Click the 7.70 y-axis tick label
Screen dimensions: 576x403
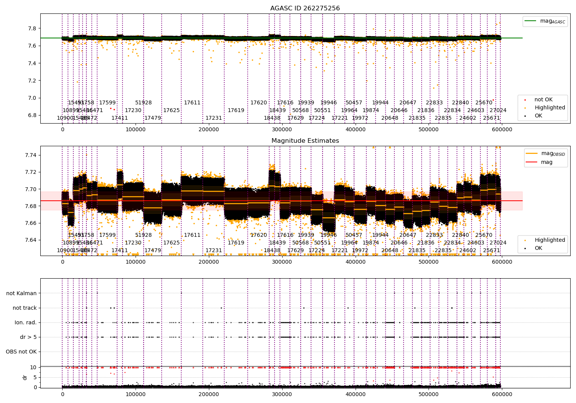click(x=30, y=189)
